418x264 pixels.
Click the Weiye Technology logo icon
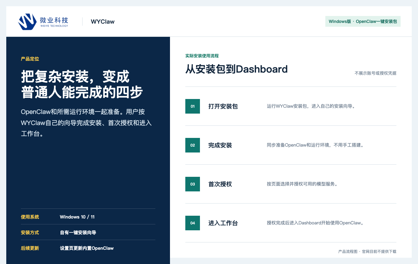(28, 22)
